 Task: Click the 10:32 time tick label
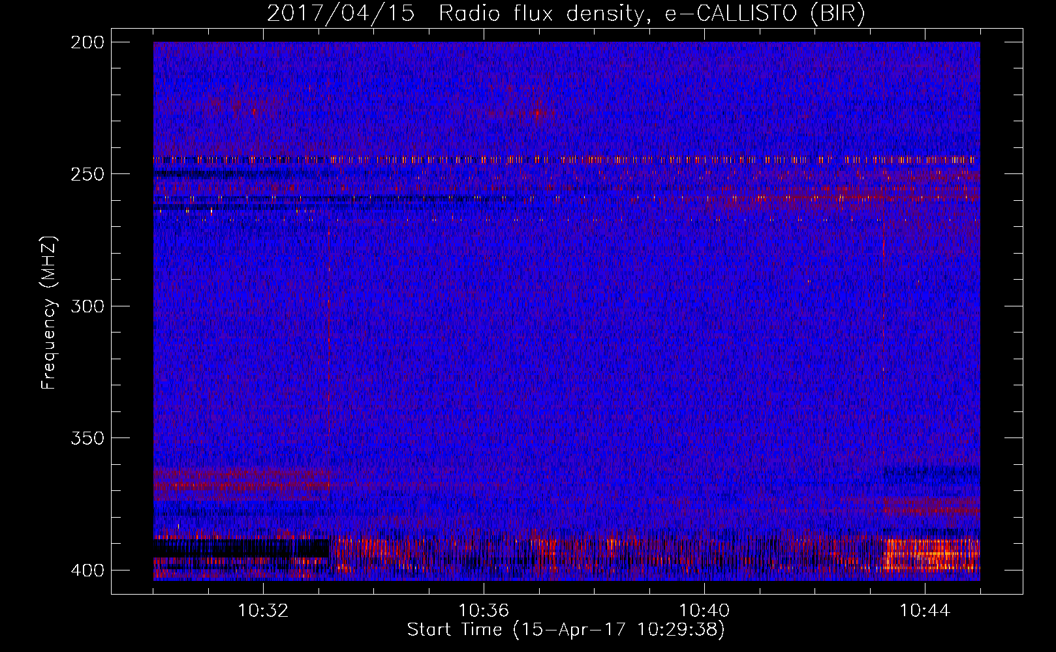point(263,611)
